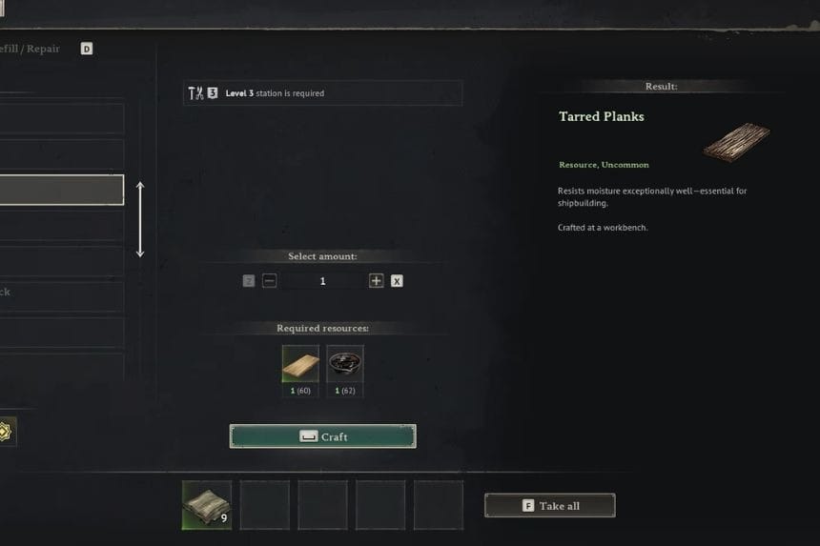The width and height of the screenshot is (820, 546).
Task: Click the crossed tools station icon
Action: (x=195, y=93)
